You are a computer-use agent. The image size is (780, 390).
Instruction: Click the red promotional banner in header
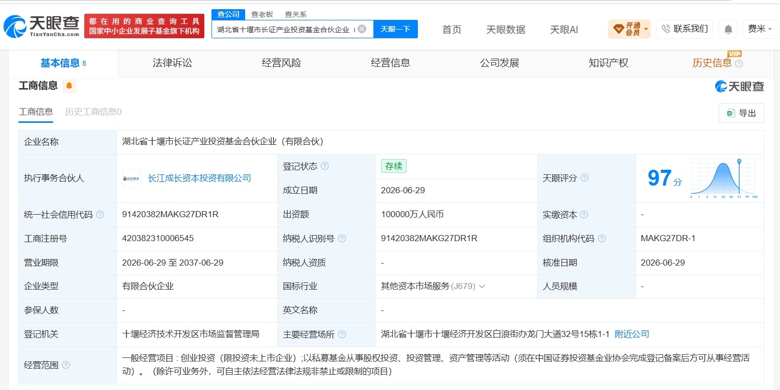144,26
